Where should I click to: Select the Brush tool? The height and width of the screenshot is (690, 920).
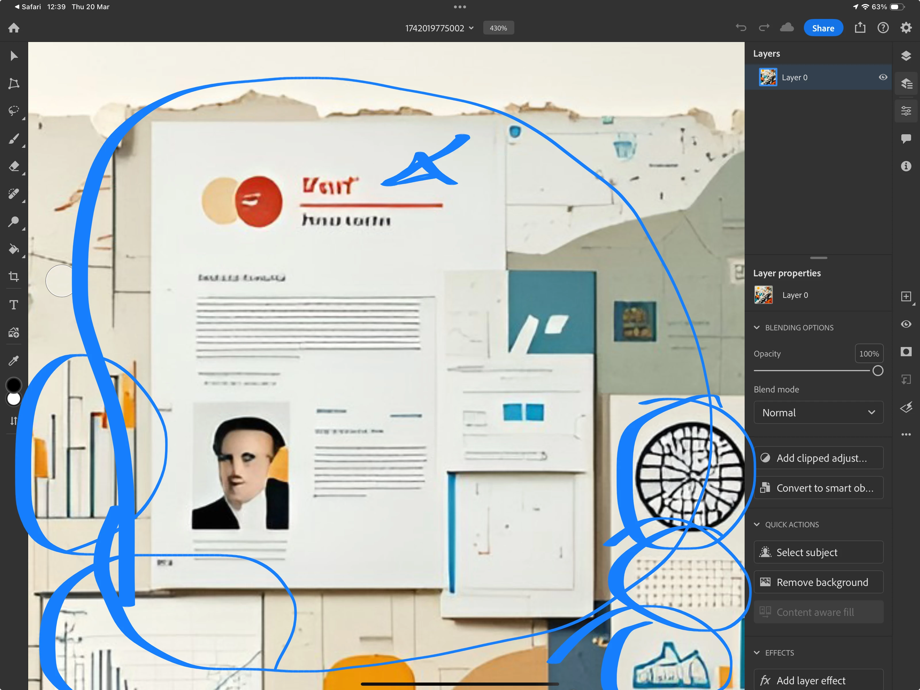[x=14, y=139]
